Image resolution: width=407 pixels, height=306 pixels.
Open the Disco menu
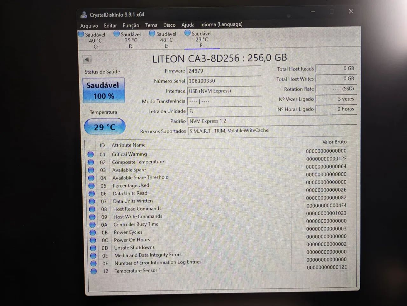click(169, 25)
